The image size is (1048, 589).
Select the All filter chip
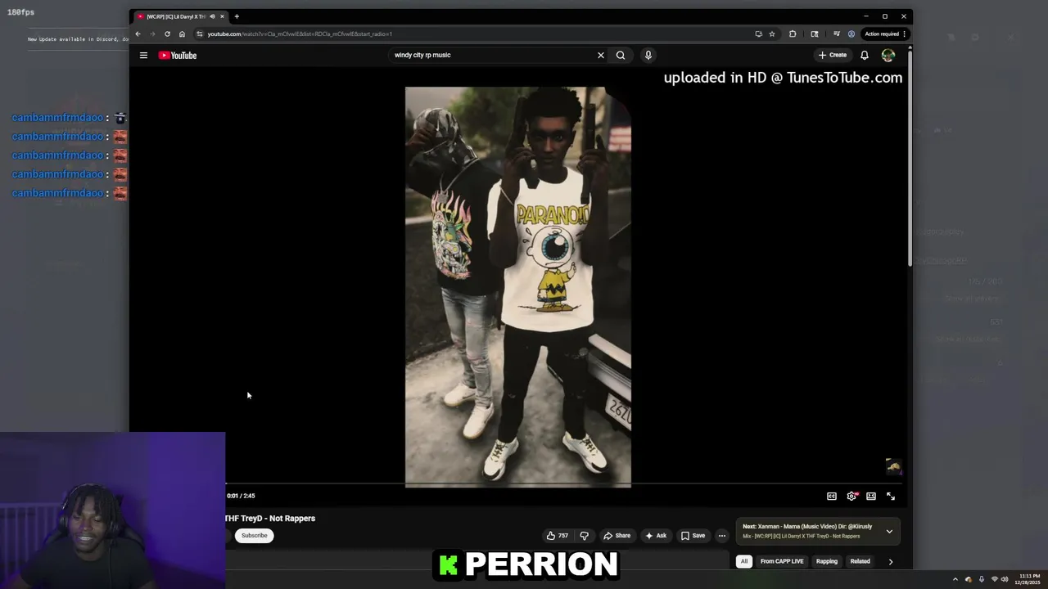click(744, 561)
